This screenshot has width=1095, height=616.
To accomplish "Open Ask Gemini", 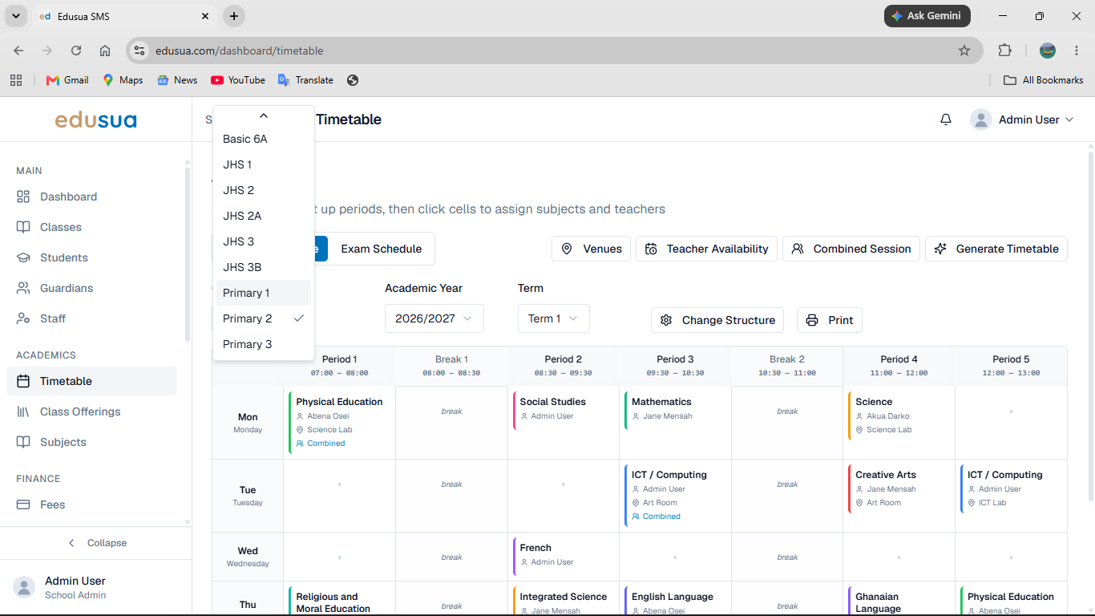I will pyautogui.click(x=927, y=16).
